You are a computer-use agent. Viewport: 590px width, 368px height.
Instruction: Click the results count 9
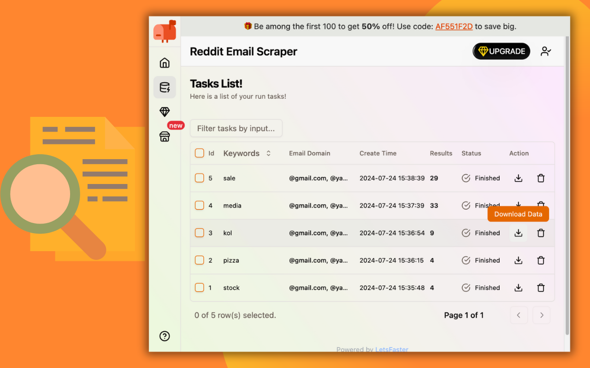(x=432, y=233)
